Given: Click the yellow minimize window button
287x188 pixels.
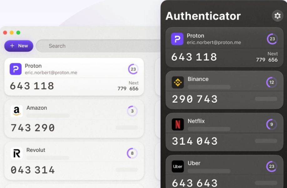Looking at the screenshot, I should (12, 33).
